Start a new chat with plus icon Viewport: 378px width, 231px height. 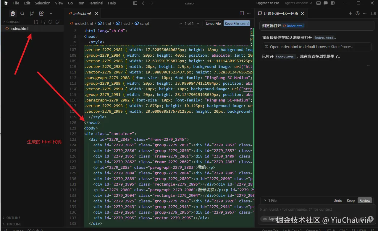point(350,13)
